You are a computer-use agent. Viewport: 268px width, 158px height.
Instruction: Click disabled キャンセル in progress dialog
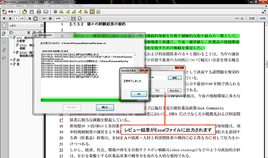(x=72, y=107)
